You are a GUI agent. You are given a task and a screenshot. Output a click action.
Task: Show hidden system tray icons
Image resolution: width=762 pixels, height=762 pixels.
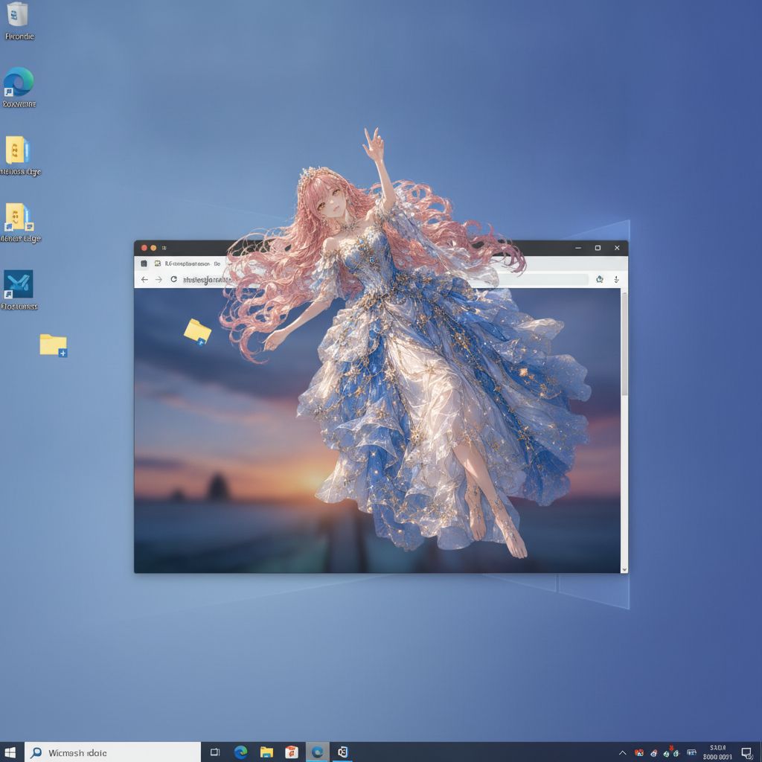coord(622,753)
